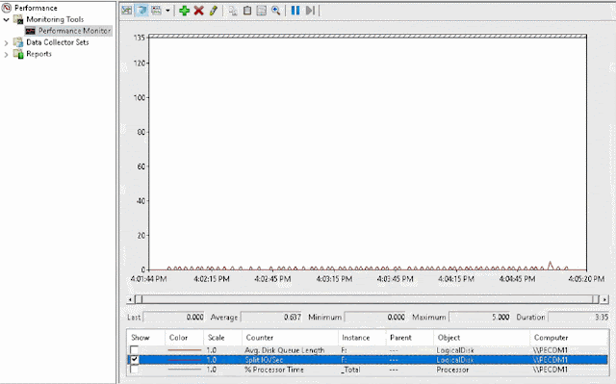Click the green Add counter plus icon
This screenshot has height=384, width=616.
point(184,11)
